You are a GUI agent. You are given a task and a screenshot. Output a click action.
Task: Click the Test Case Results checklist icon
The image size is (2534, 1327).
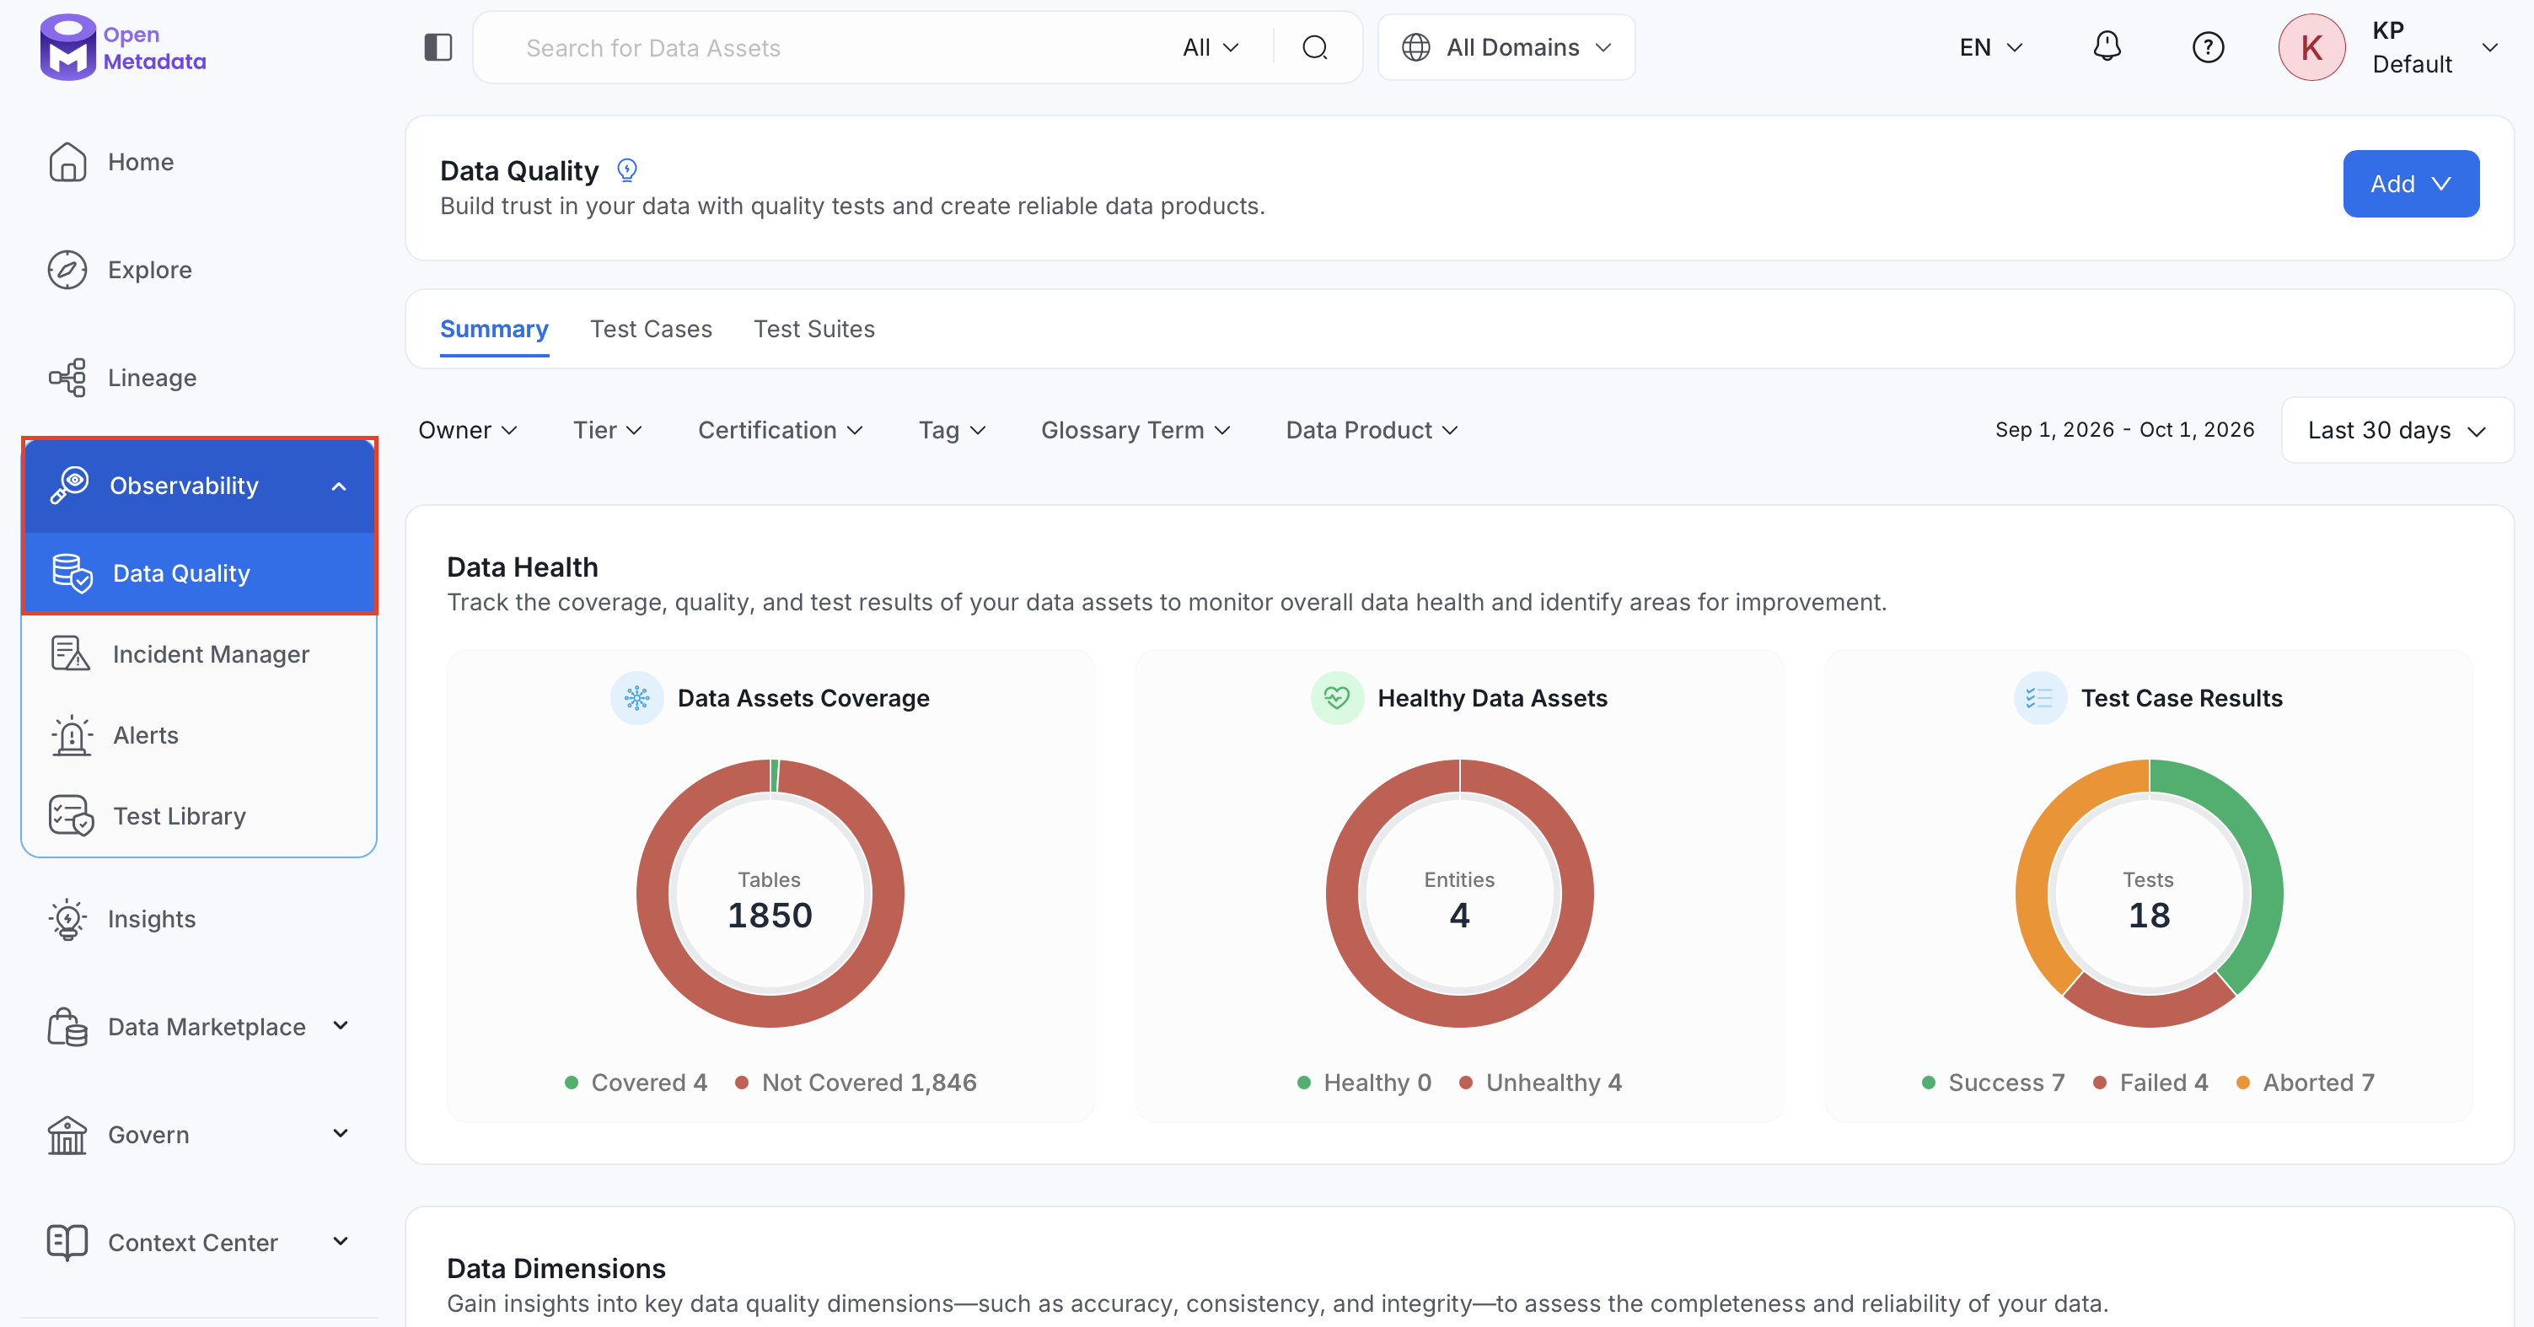2040,698
